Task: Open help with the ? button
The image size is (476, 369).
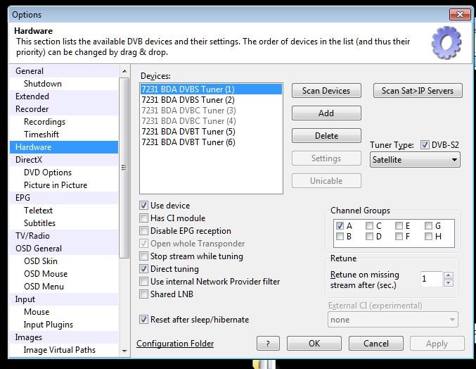Action: tap(268, 344)
